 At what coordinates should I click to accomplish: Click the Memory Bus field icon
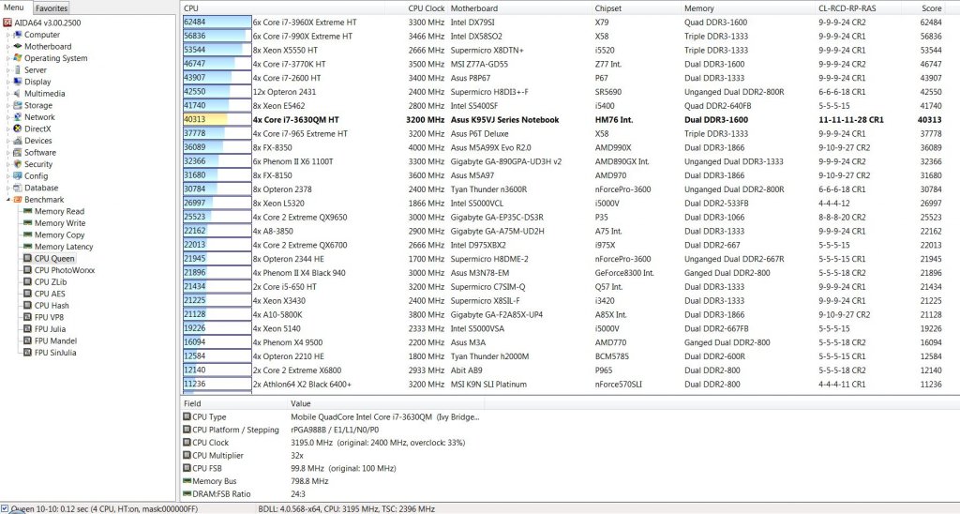(x=186, y=480)
